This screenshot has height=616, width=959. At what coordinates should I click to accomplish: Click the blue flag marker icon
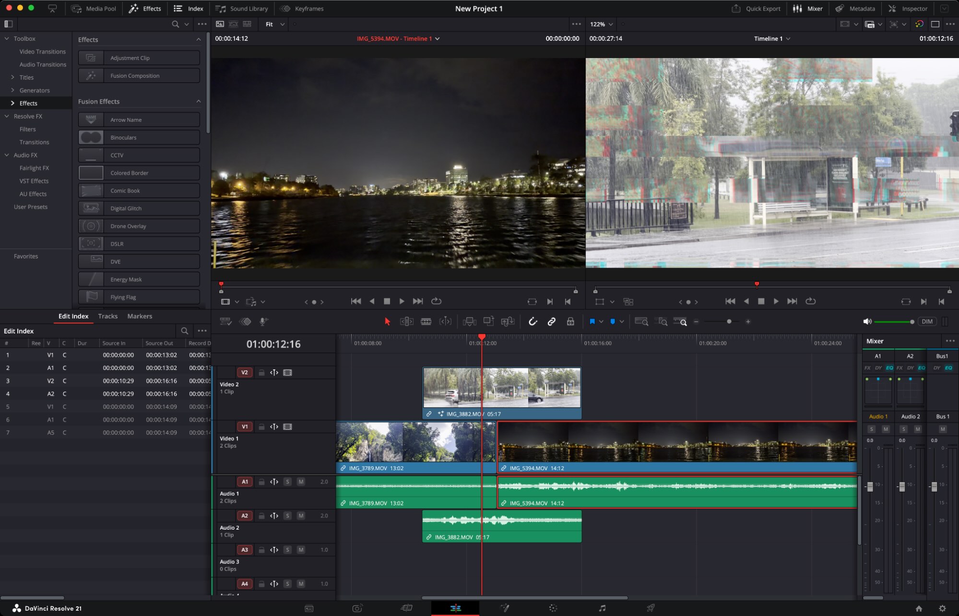pyautogui.click(x=592, y=321)
